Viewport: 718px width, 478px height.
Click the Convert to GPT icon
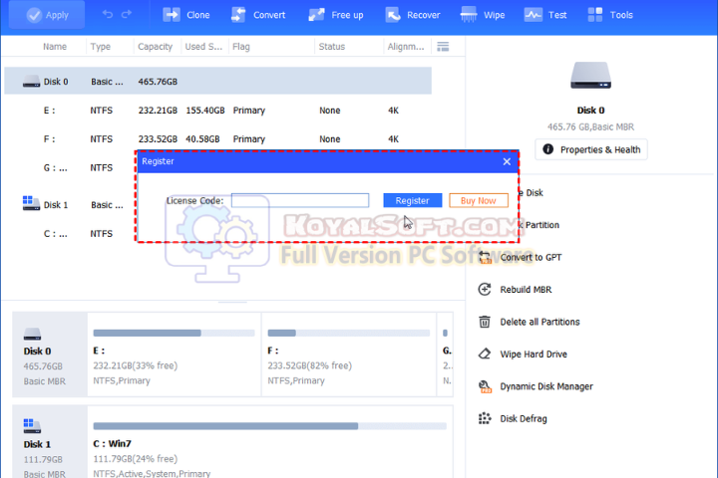[485, 257]
